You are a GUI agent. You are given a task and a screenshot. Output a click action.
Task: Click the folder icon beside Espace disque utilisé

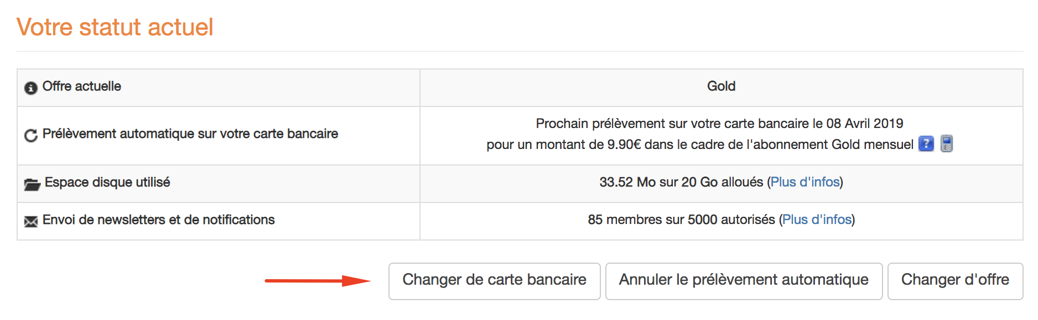[x=32, y=184]
